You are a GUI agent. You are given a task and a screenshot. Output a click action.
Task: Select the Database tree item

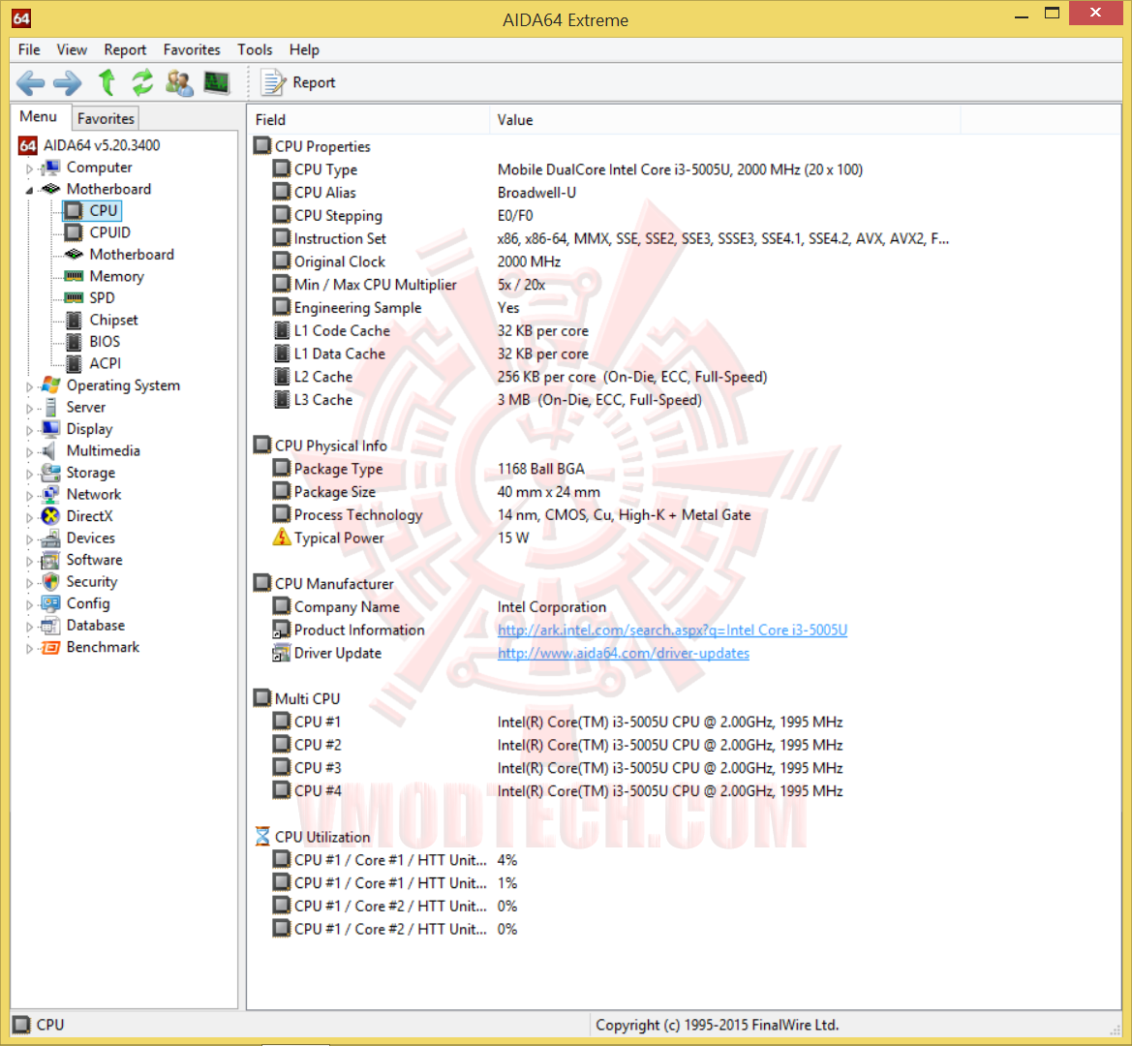coord(95,625)
